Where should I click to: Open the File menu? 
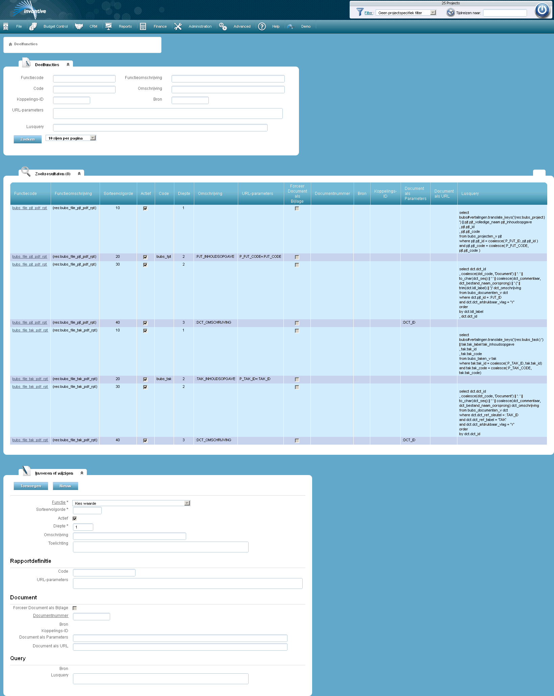[19, 26]
